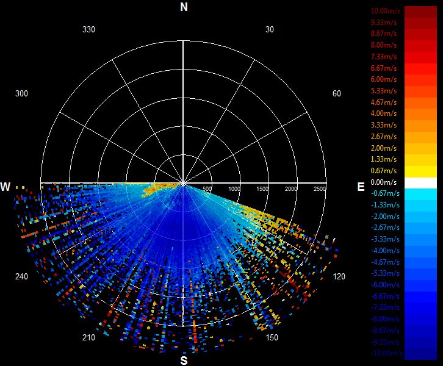The height and width of the screenshot is (366, 443).
Task: Click the 6.00m/s legend label
Action: [384, 79]
